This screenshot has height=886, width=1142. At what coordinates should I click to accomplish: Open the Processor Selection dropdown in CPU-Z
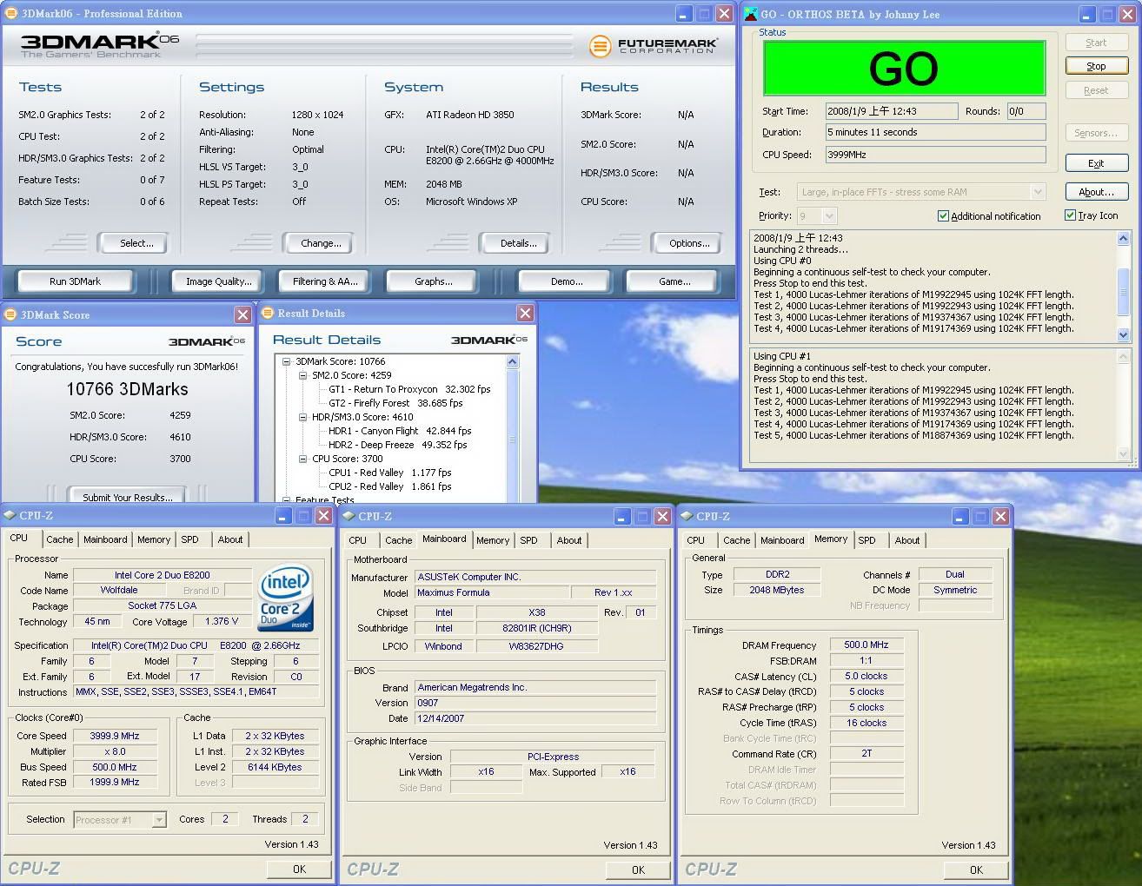click(158, 819)
